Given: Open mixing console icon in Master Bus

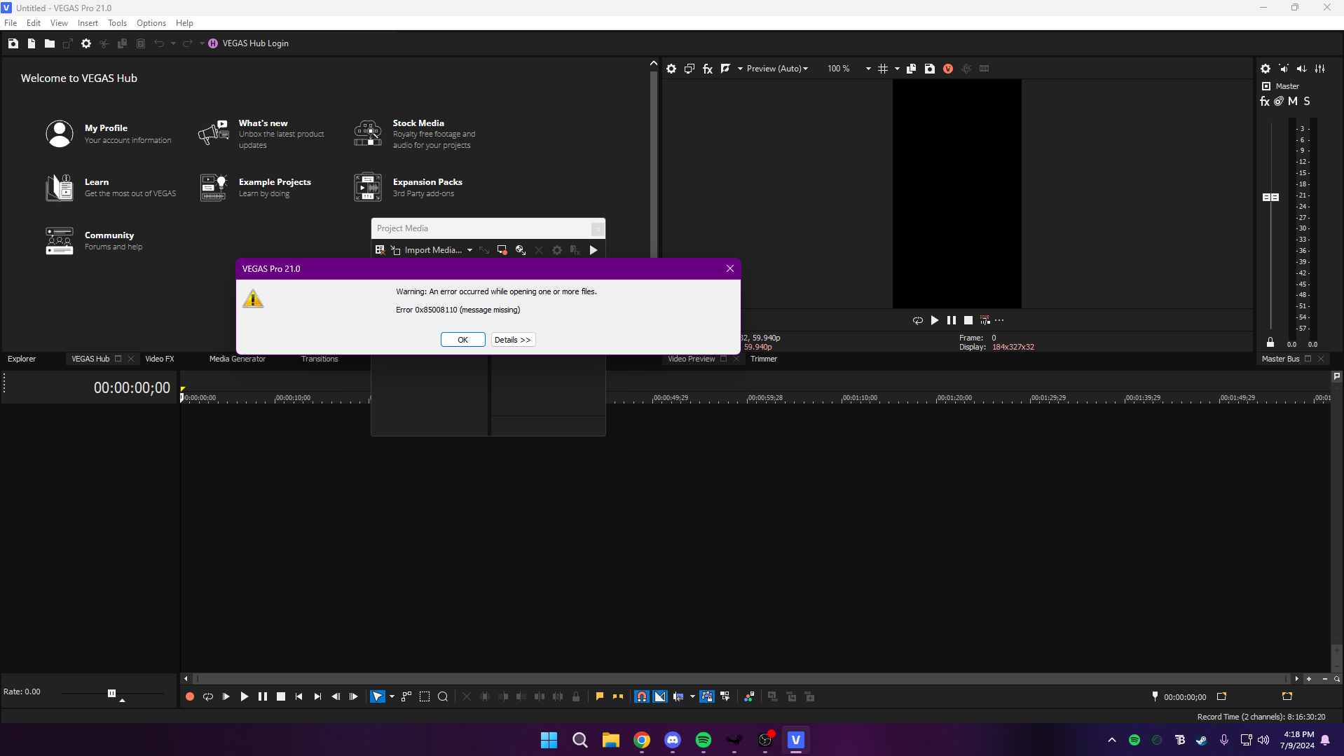Looking at the screenshot, I should point(1320,69).
